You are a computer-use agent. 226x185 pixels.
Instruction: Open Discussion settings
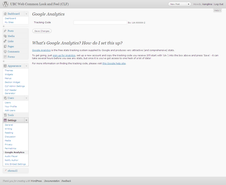click(10, 137)
